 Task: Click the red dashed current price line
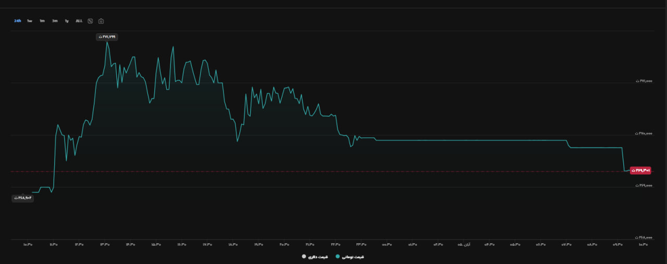(x=318, y=171)
